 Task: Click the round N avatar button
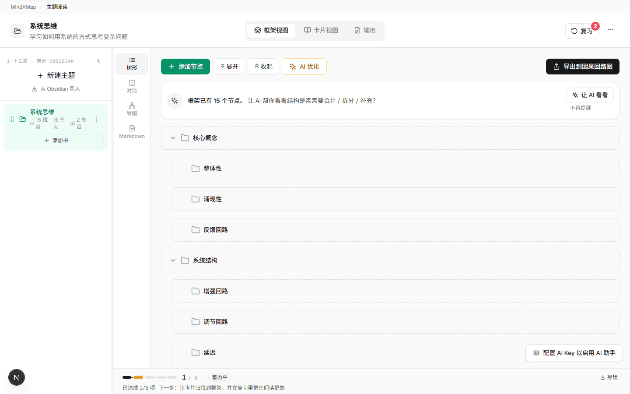click(x=17, y=377)
